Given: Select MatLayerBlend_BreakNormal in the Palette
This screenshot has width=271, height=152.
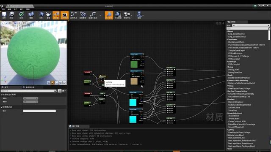Looking at the screenshot, I should 241,144.
